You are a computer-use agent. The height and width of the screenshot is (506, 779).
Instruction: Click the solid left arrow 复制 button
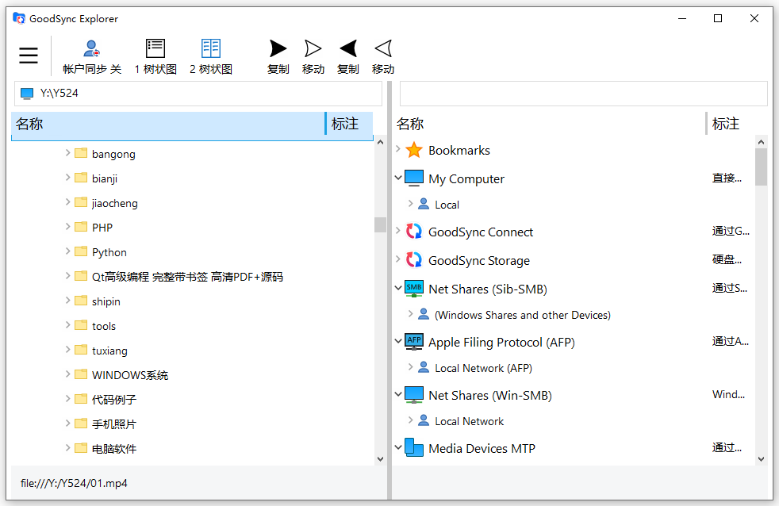tap(347, 57)
